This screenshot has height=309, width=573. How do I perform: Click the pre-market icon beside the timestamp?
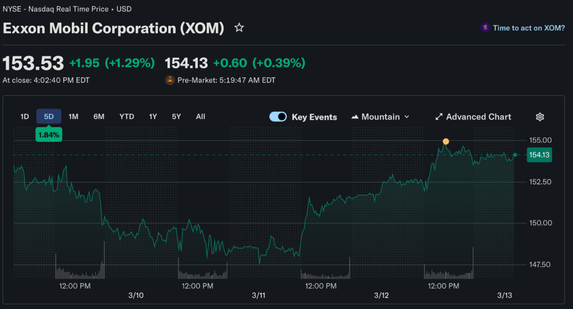170,80
